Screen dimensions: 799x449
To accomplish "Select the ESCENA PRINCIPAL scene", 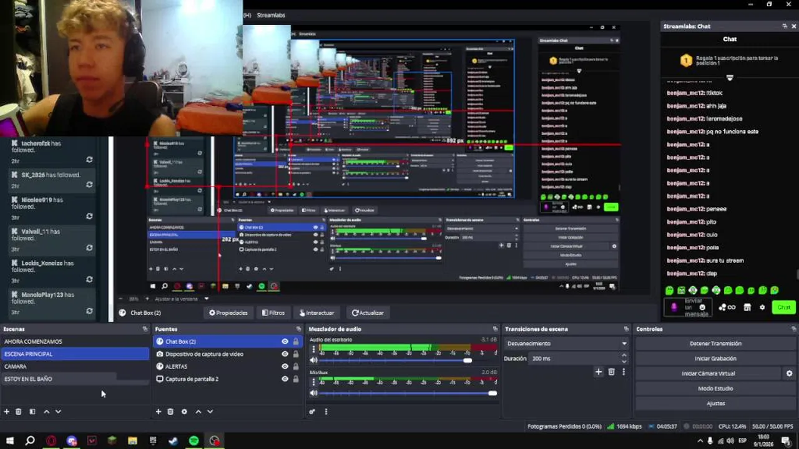I will [75, 354].
